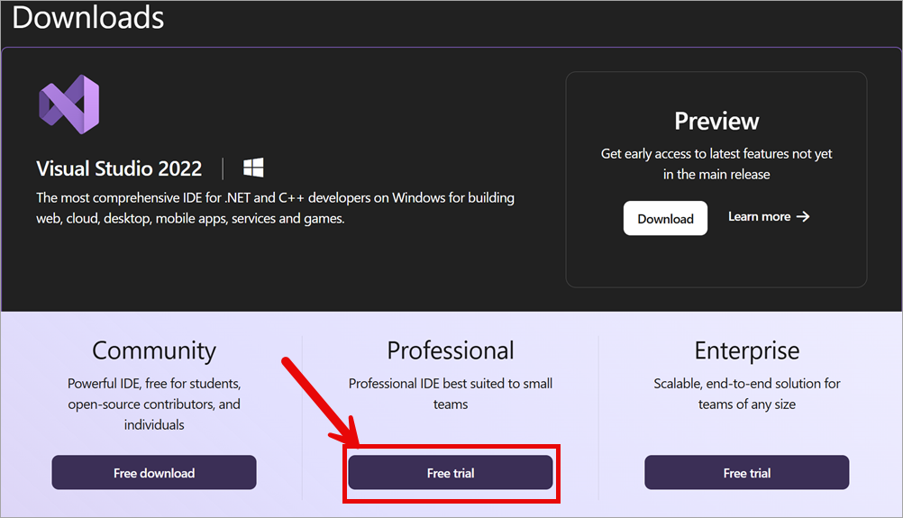Screen dimensions: 903x518
Task: Click the Professional description about small teams
Action: tap(451, 394)
